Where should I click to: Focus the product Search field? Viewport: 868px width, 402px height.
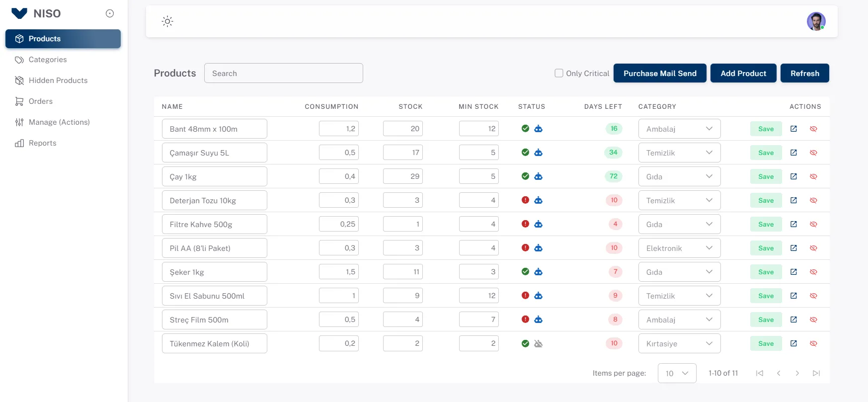[283, 73]
